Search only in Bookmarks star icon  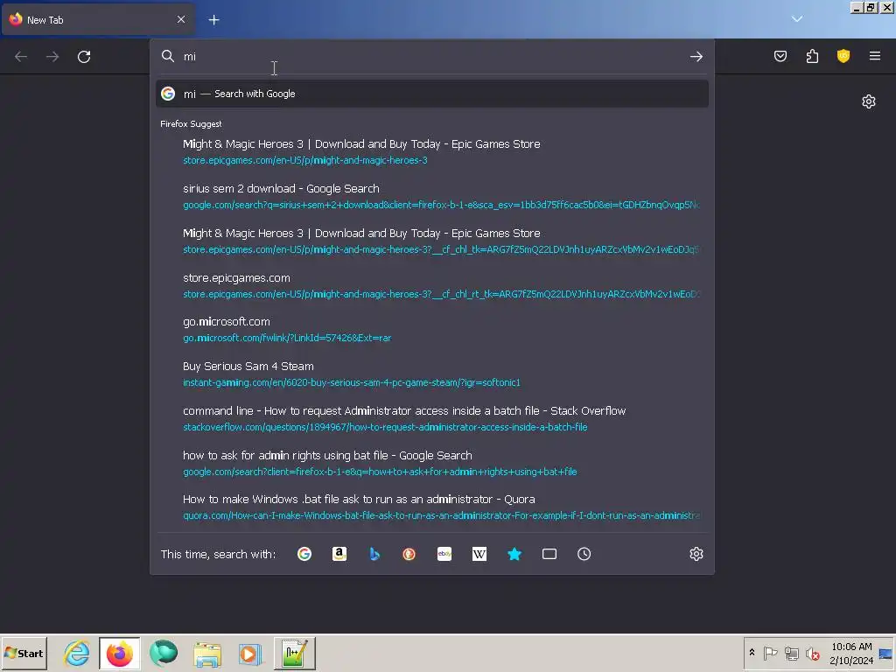(x=514, y=554)
